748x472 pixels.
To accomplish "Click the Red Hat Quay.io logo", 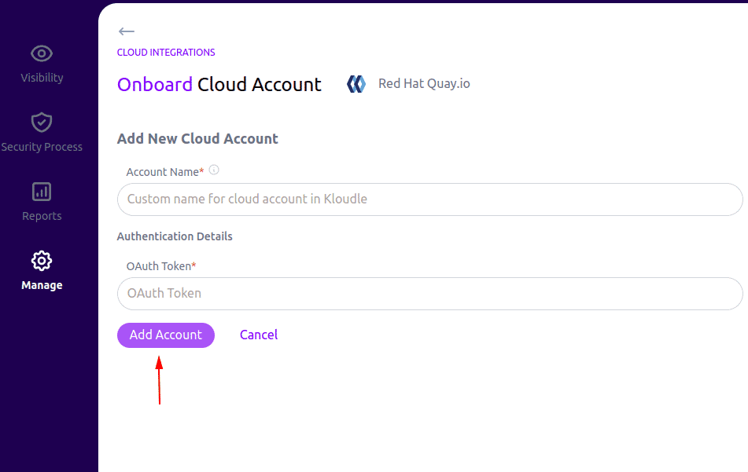I will pyautogui.click(x=356, y=83).
